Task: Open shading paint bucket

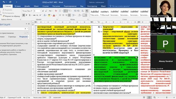Action: coord(79,15)
